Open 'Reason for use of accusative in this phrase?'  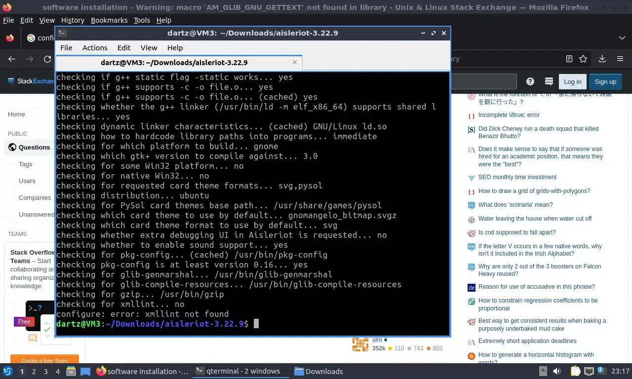536,287
